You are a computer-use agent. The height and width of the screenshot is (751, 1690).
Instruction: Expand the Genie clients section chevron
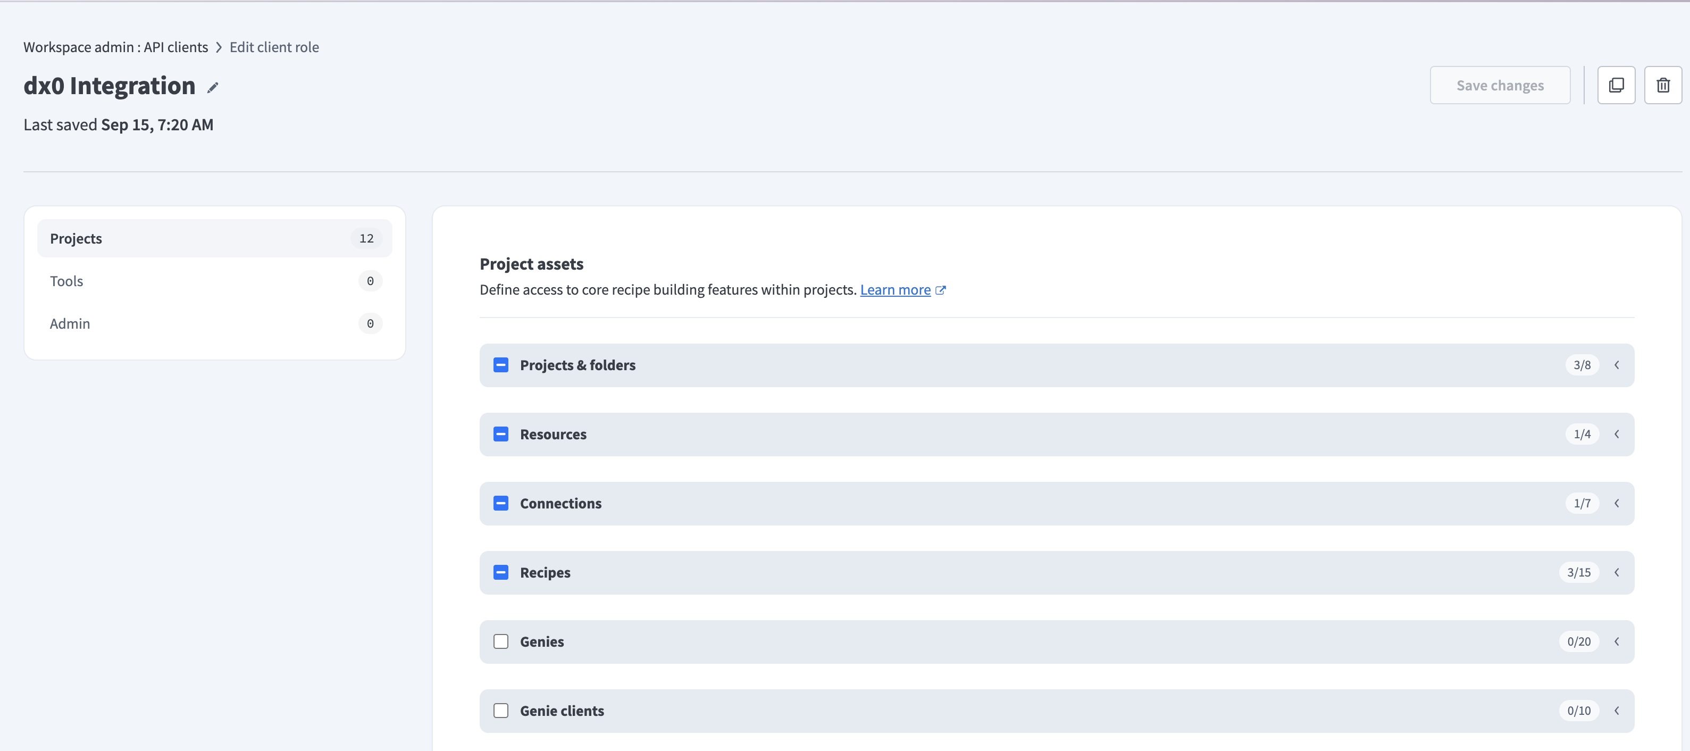(x=1617, y=711)
